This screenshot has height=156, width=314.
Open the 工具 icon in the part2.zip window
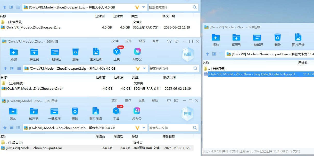(117, 52)
